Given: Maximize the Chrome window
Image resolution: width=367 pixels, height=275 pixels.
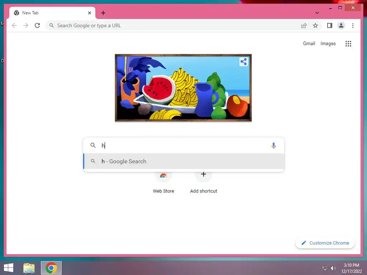Looking at the screenshot, I should click(340, 8).
